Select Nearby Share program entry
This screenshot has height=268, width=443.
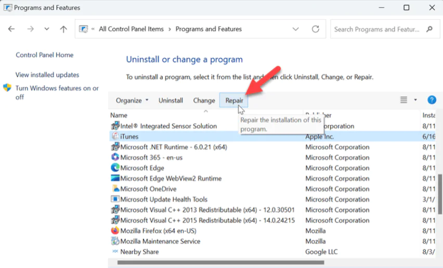point(139,252)
